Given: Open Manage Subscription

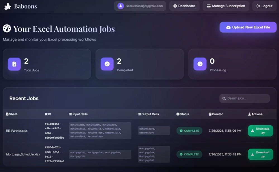Looking at the screenshot, I should coord(226,6).
